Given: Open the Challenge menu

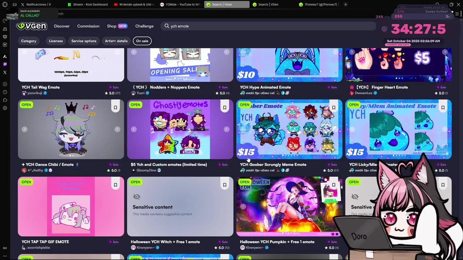Looking at the screenshot, I should click(x=144, y=26).
